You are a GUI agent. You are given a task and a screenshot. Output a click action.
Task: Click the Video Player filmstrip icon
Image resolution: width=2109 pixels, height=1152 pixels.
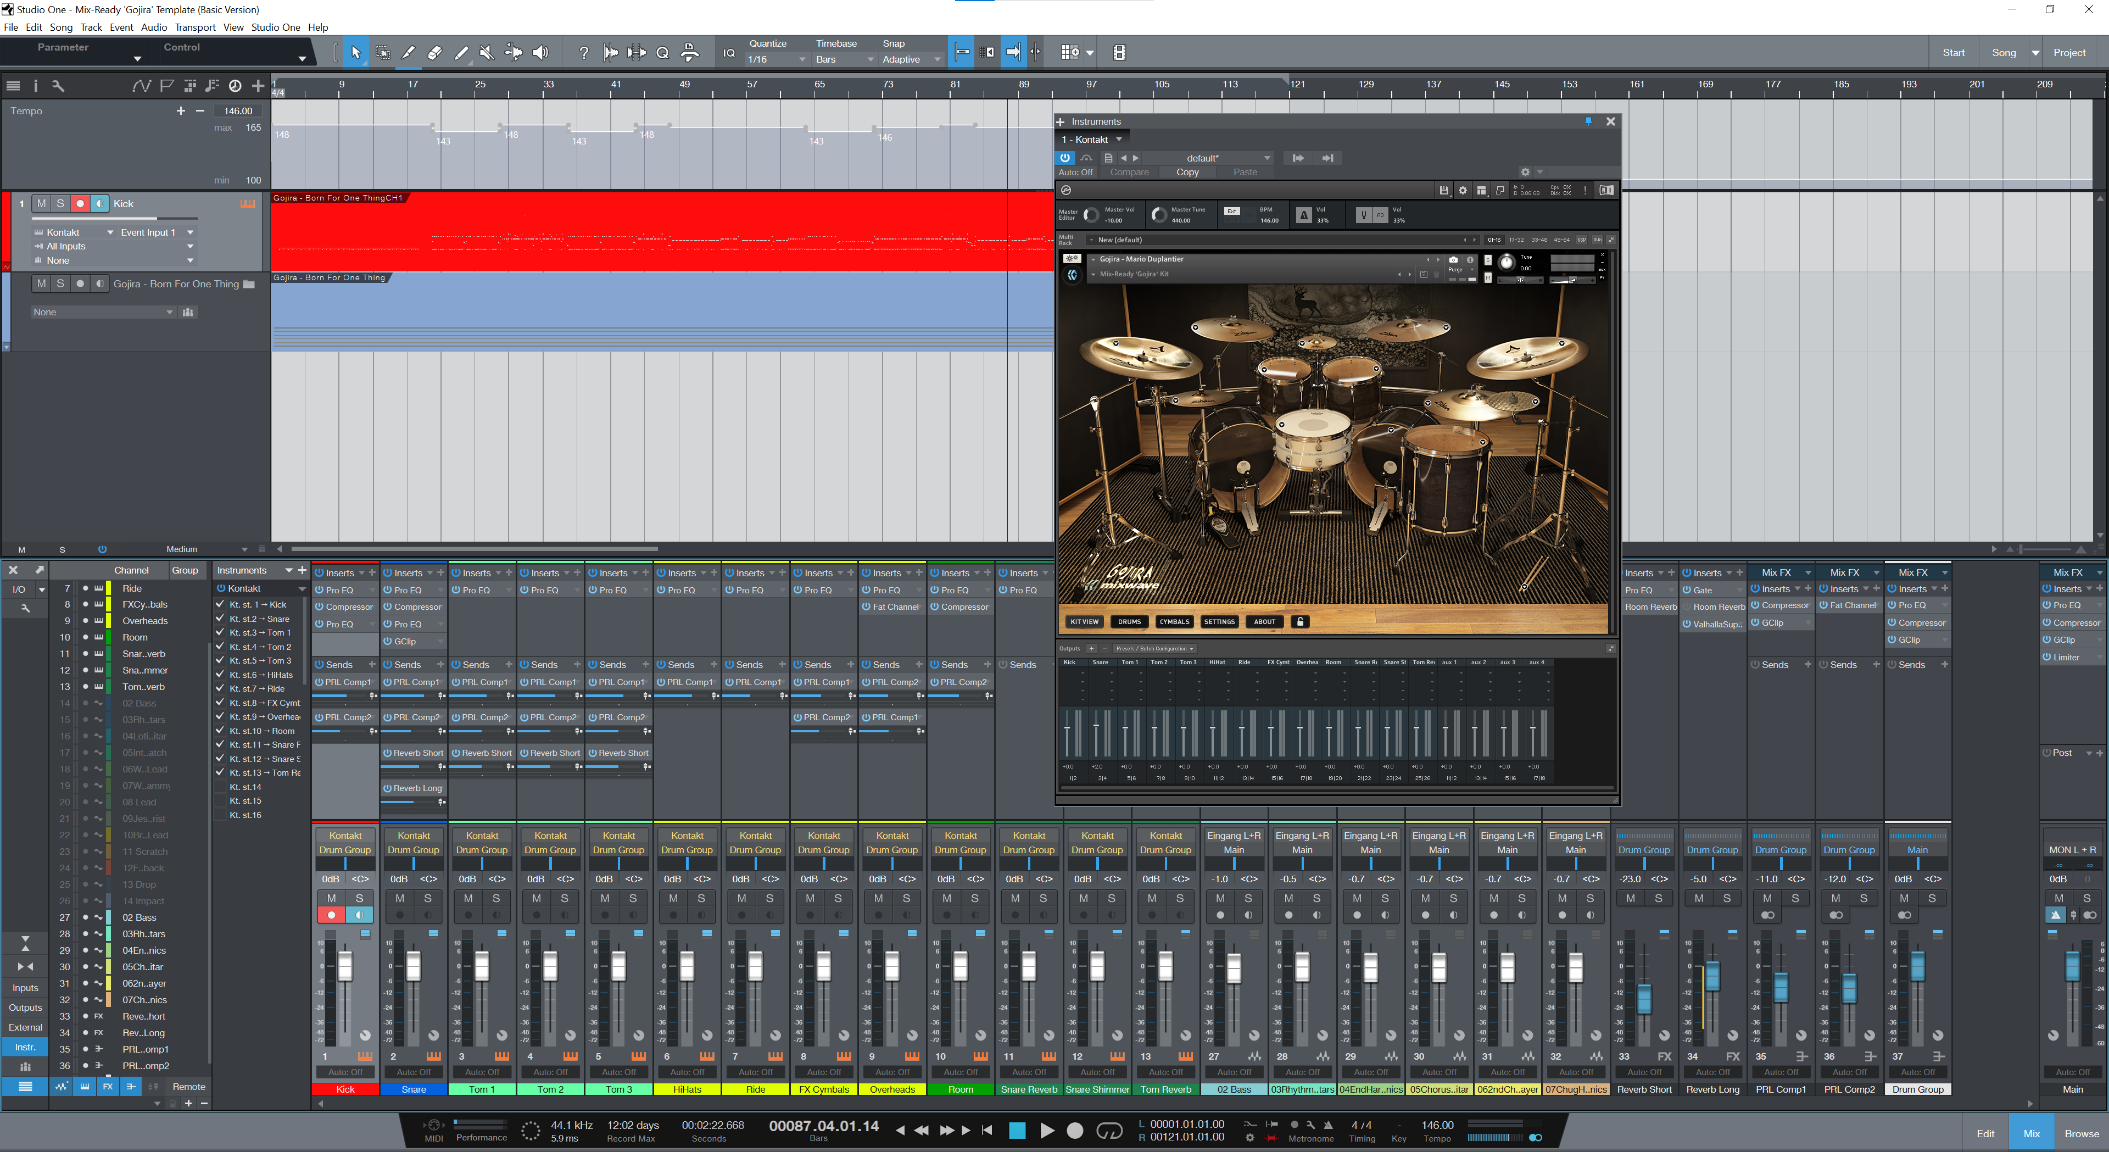click(x=1119, y=53)
